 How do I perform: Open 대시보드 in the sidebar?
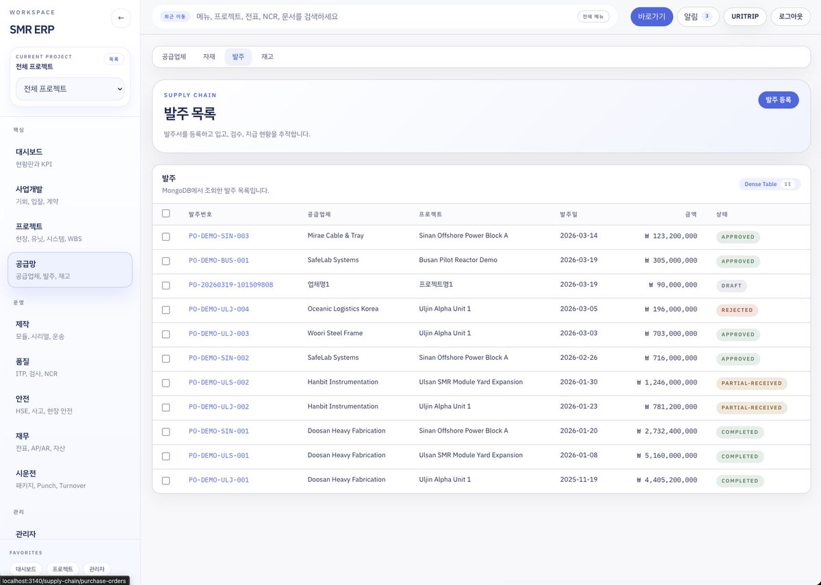point(70,157)
